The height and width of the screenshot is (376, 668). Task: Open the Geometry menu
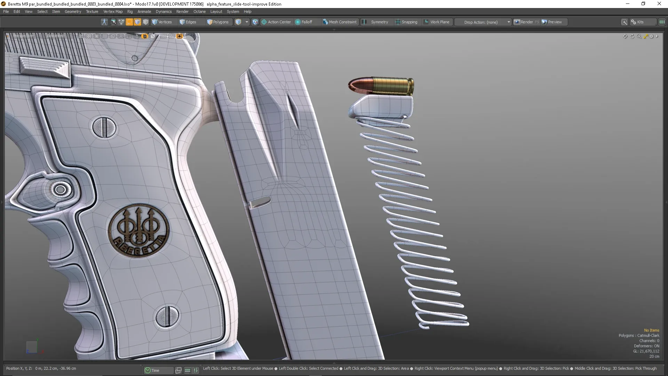click(x=73, y=11)
